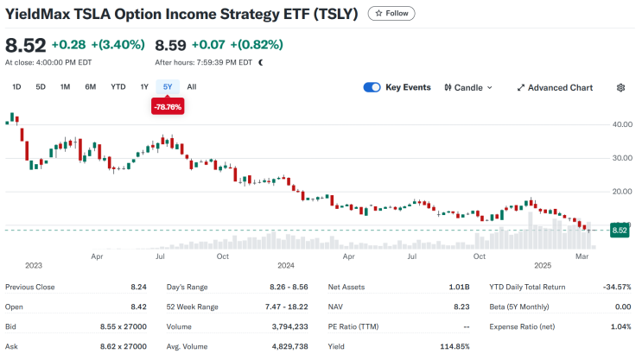Select the 5D time range
The height and width of the screenshot is (354, 642).
41,86
